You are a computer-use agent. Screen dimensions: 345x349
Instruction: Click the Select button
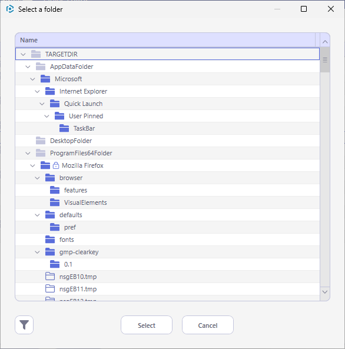147,325
